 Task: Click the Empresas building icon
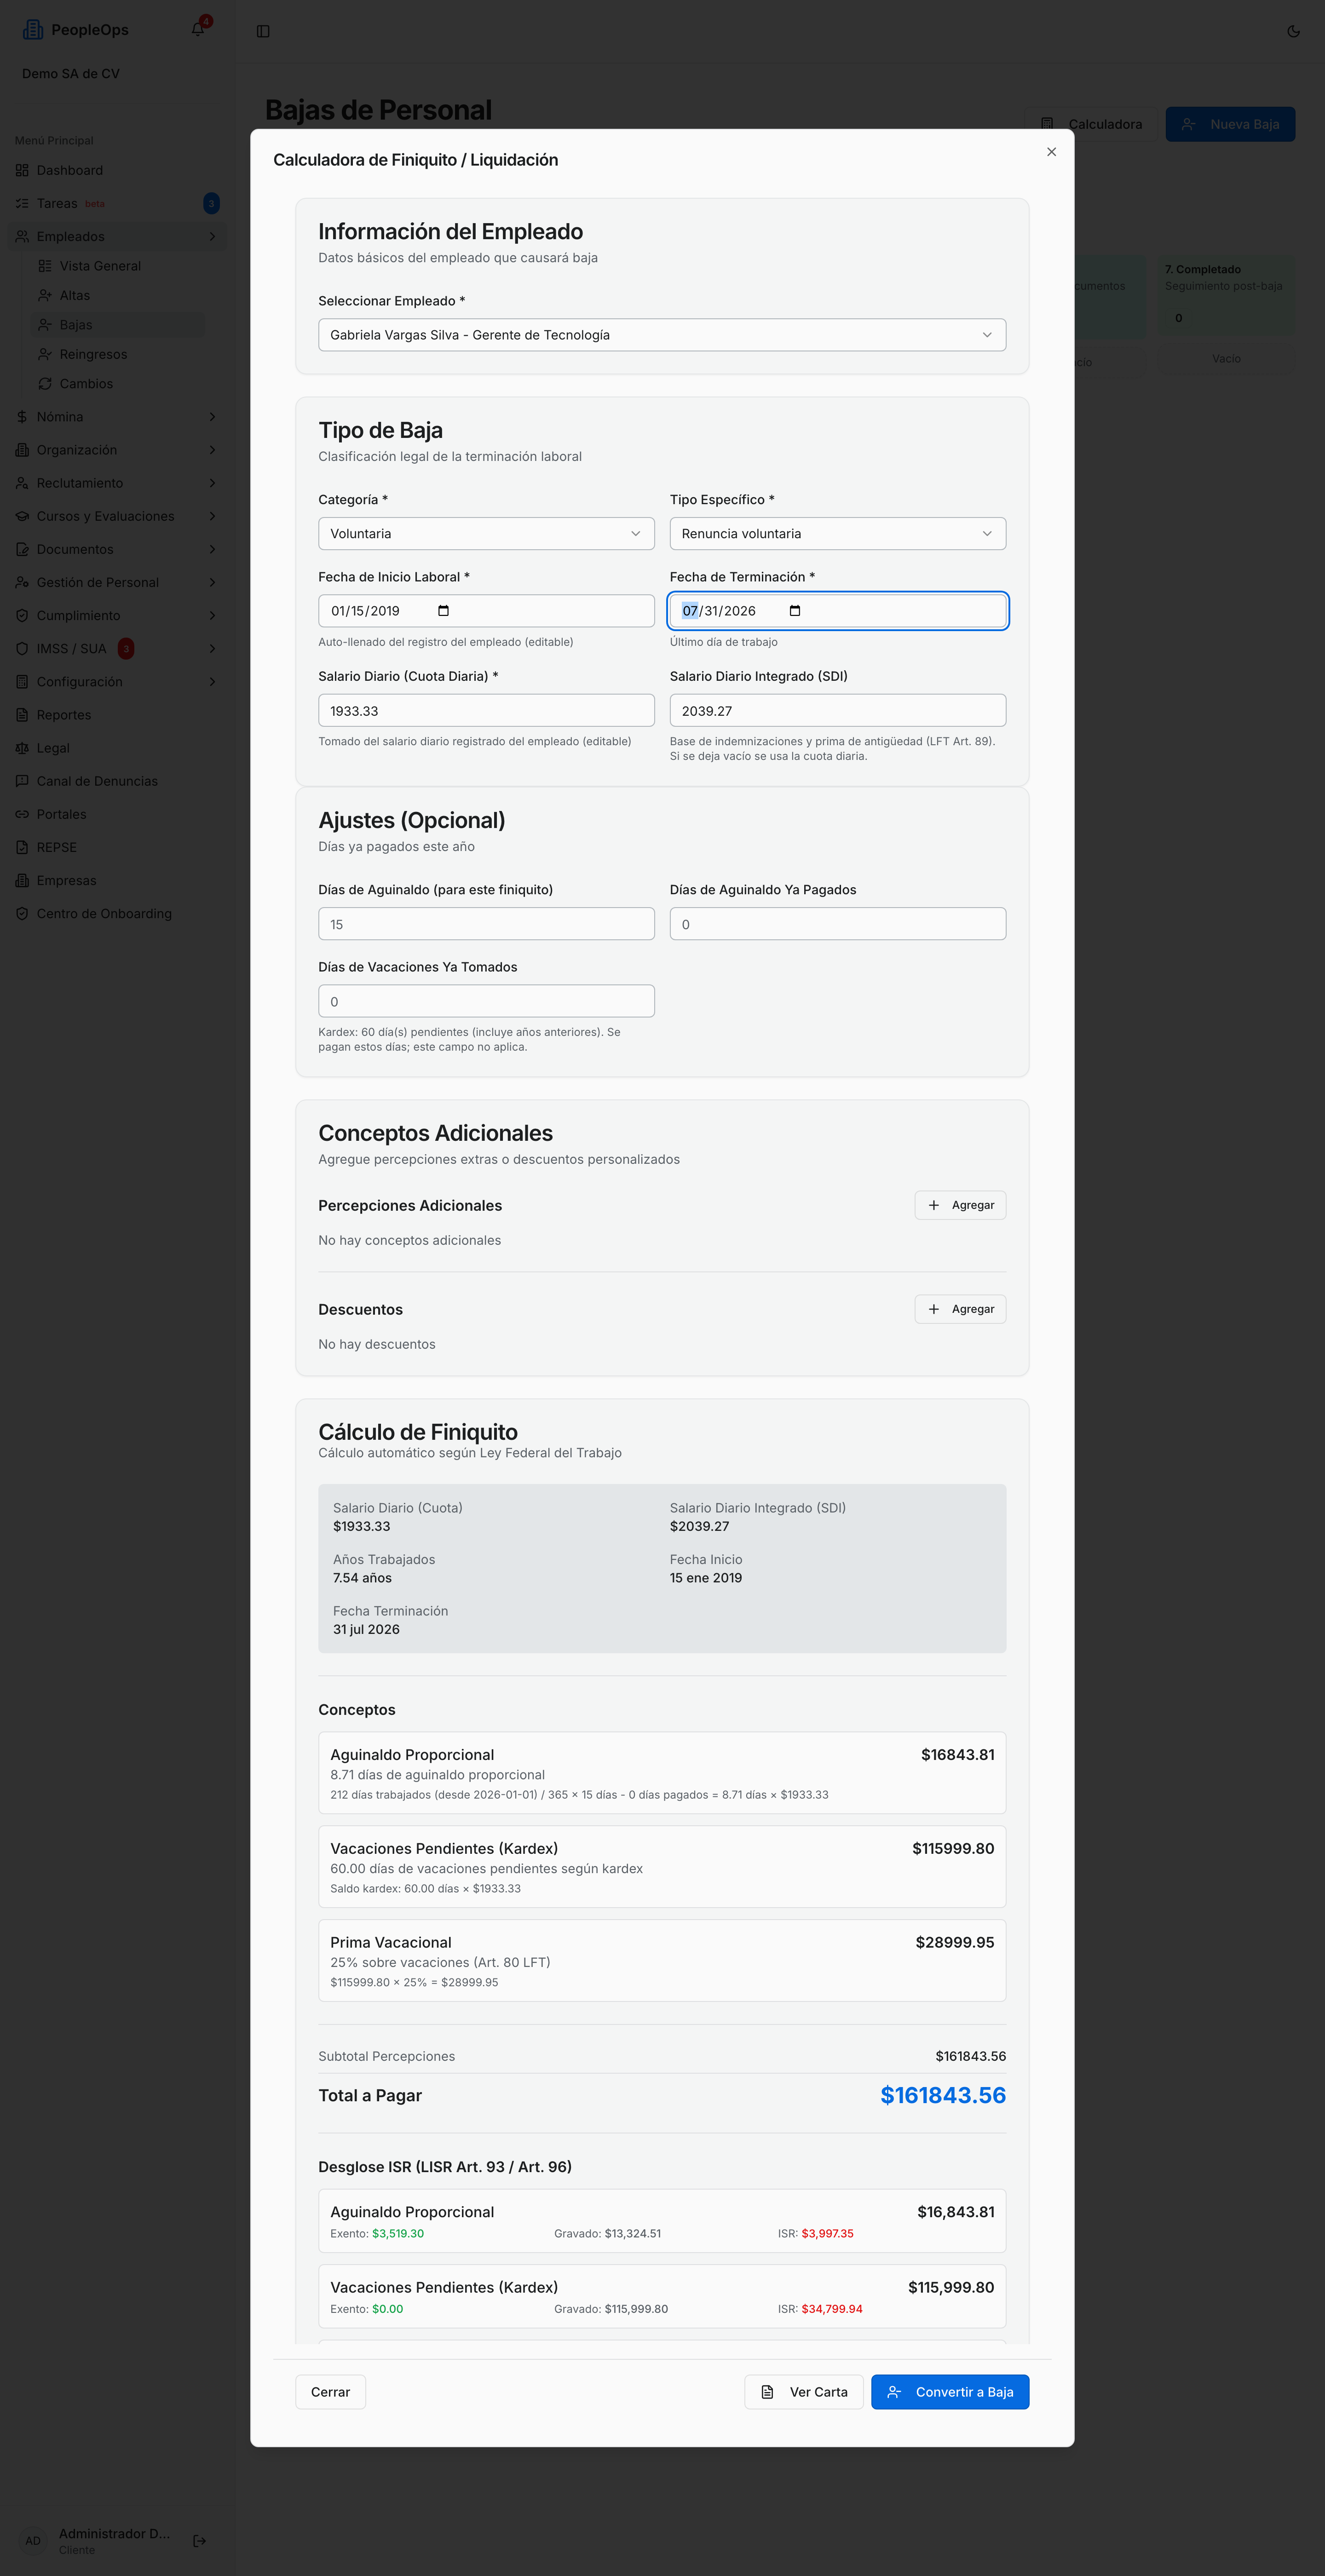tap(22, 880)
